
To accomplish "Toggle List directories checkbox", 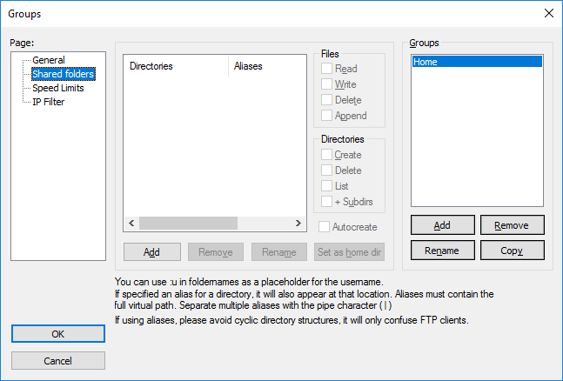I will click(x=327, y=186).
